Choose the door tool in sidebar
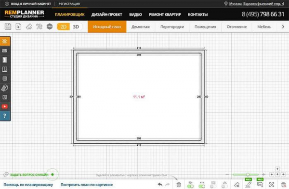 coord(5,60)
